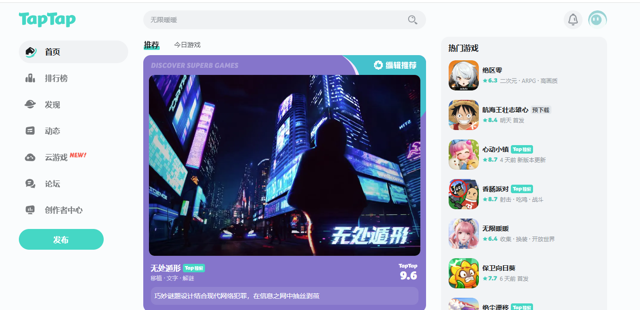This screenshot has width=640, height=310.
Task: Click the 移植 · 文字 · 解谜 tags
Action: point(172,278)
